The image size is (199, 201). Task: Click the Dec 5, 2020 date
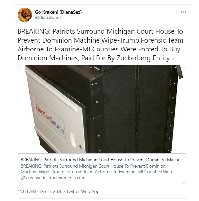click(x=51, y=191)
